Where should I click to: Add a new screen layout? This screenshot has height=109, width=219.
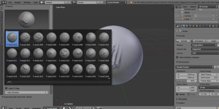pos(66,2)
